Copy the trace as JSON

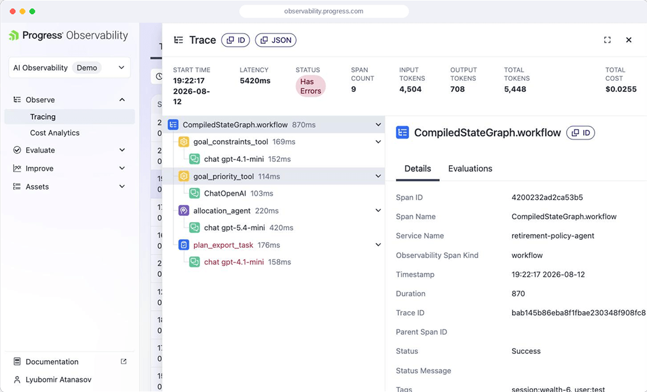[276, 40]
